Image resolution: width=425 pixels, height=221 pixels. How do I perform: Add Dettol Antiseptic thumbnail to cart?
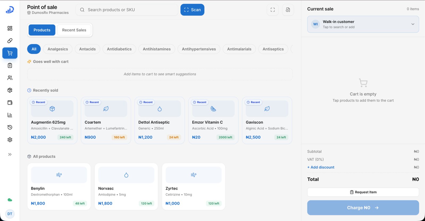tap(160, 109)
